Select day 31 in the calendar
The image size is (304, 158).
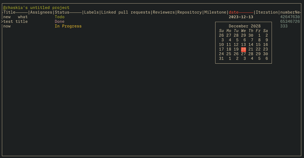(x=221, y=59)
